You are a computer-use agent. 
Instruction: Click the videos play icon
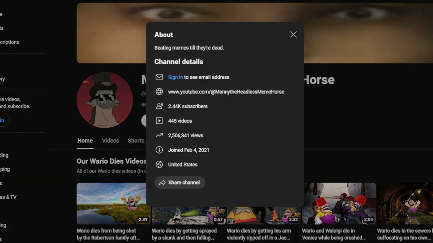pyautogui.click(x=159, y=120)
